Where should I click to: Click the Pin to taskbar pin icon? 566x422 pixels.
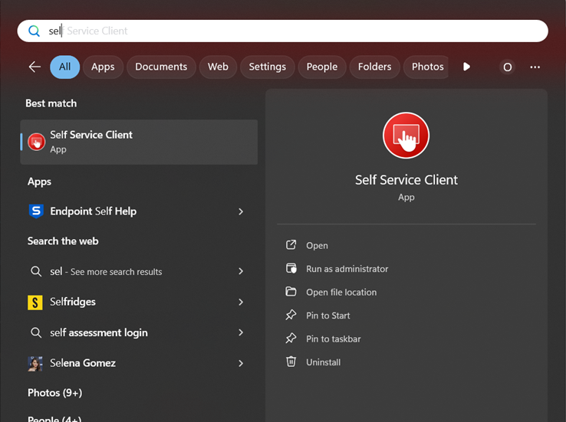pyautogui.click(x=291, y=339)
